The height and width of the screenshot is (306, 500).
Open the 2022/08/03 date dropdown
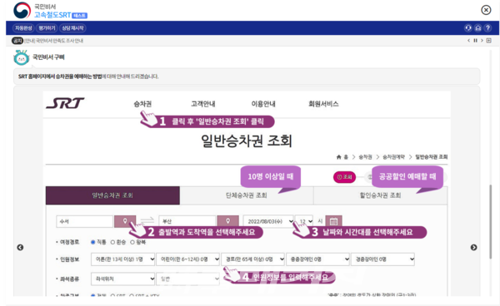[268, 221]
